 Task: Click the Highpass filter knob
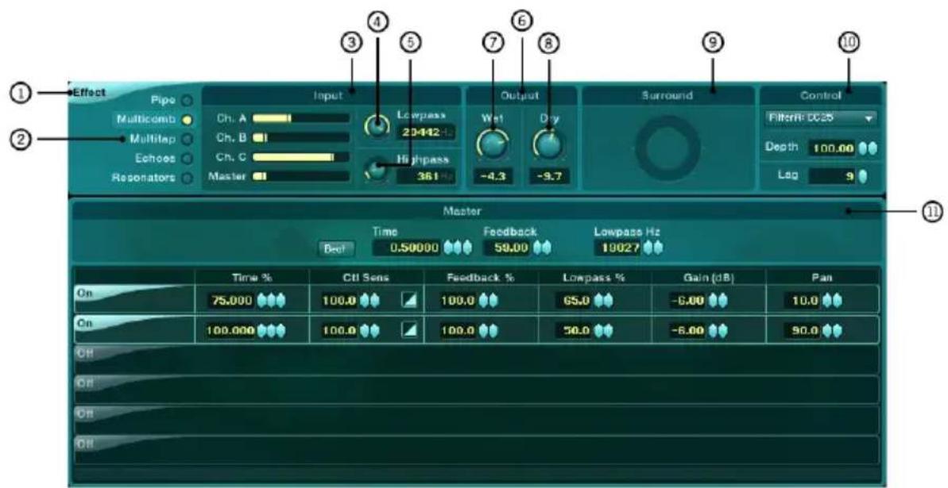pyautogui.click(x=378, y=169)
